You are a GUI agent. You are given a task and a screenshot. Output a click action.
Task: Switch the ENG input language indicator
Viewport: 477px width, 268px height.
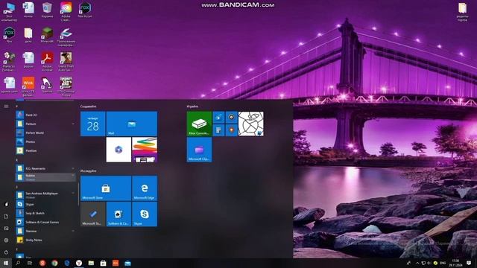tap(443, 263)
